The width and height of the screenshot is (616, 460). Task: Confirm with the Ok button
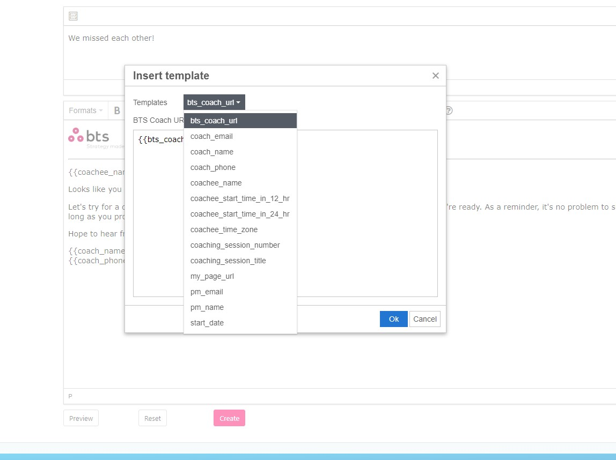pyautogui.click(x=394, y=319)
